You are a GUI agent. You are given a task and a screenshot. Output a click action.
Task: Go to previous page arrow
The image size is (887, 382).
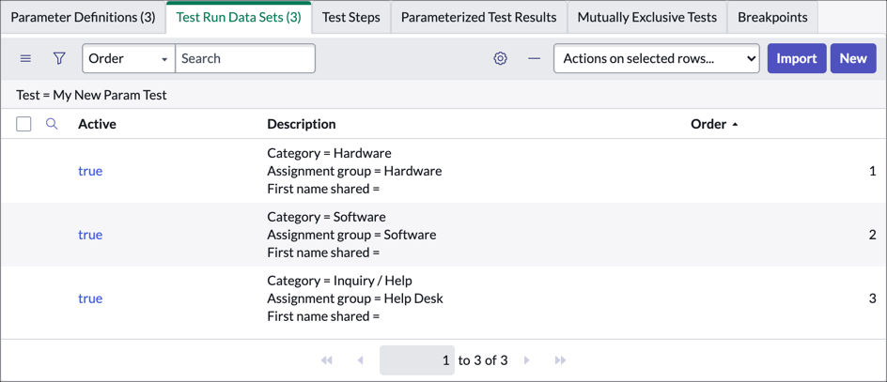click(x=361, y=360)
